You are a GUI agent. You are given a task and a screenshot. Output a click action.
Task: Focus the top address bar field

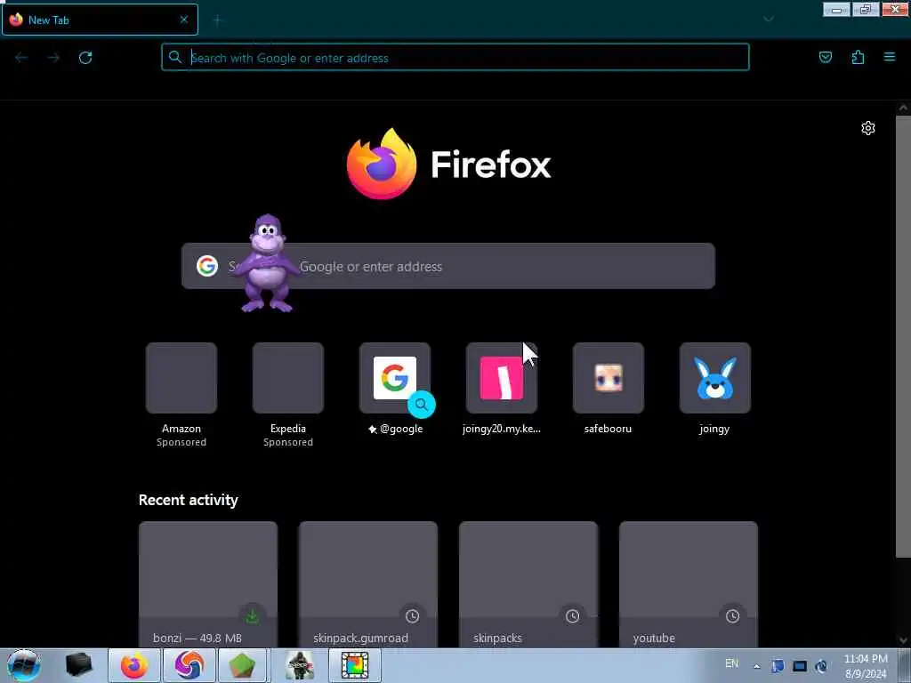coord(455,57)
